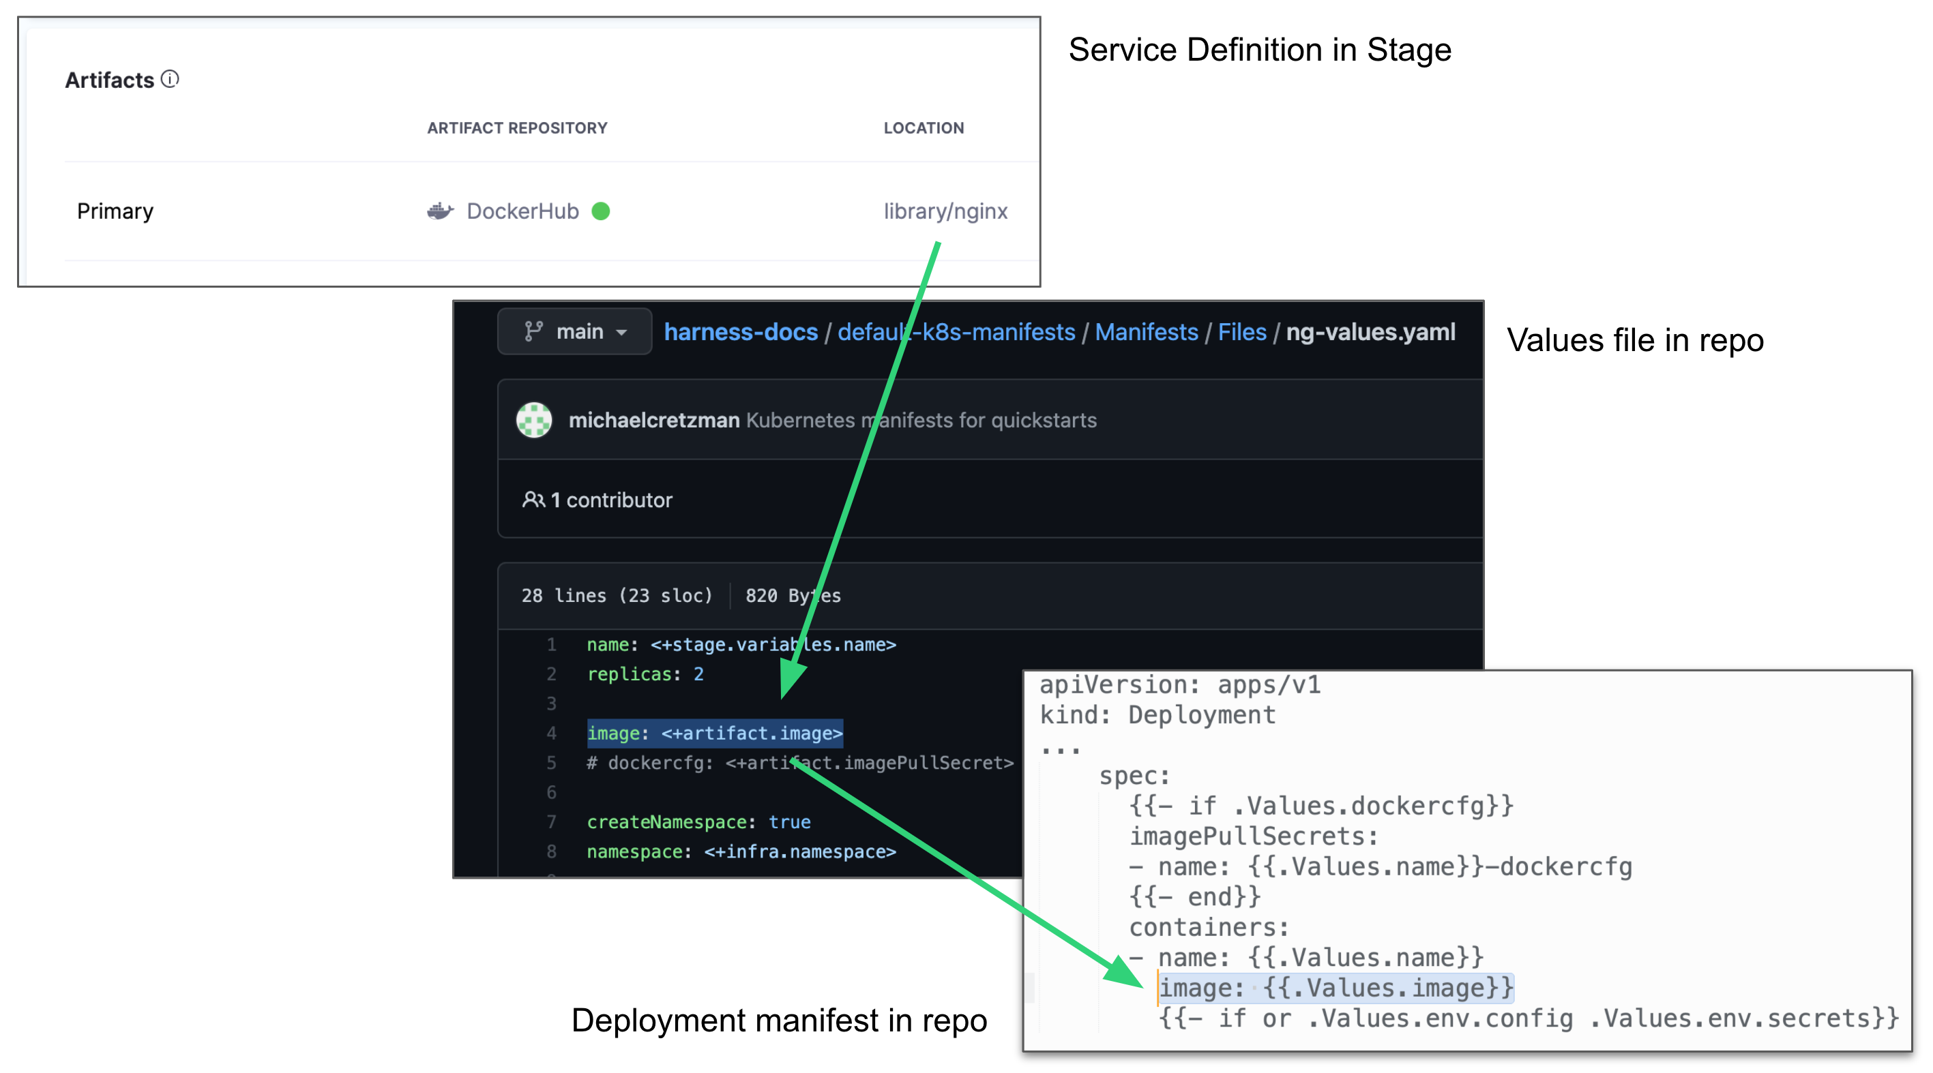The width and height of the screenshot is (1933, 1073).
Task: Open the Files breadcrumb link
Action: click(1242, 331)
